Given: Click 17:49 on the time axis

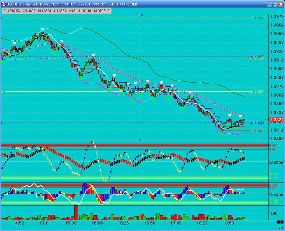Looking at the screenshot, I should click(x=176, y=223).
